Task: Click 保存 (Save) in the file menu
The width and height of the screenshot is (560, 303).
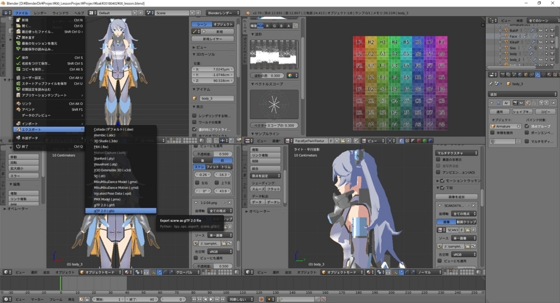Action: (x=49, y=57)
